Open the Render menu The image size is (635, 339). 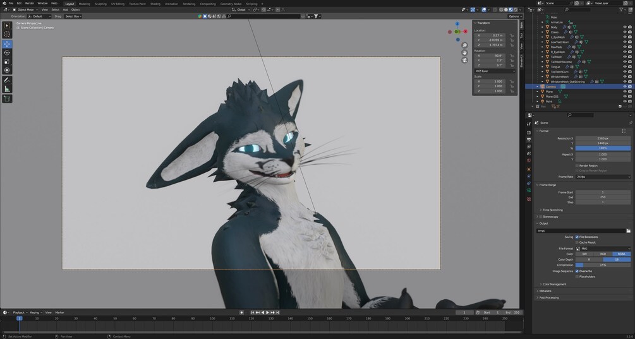30,3
